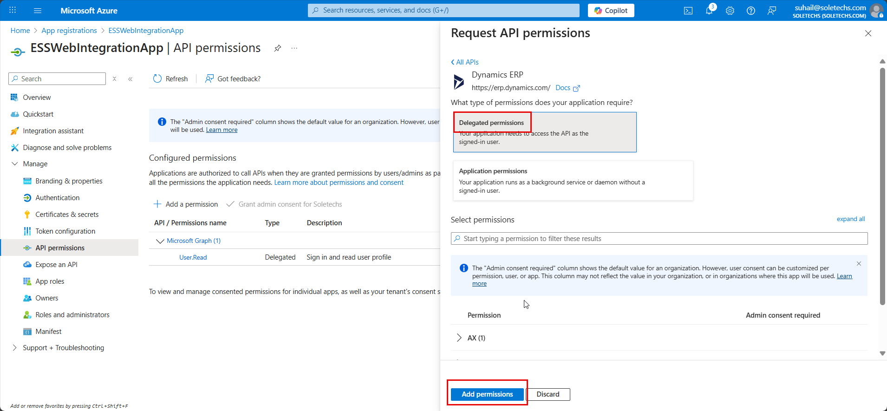This screenshot has height=411, width=887.
Task: Open Diagnose and solve problems
Action: [x=67, y=148]
